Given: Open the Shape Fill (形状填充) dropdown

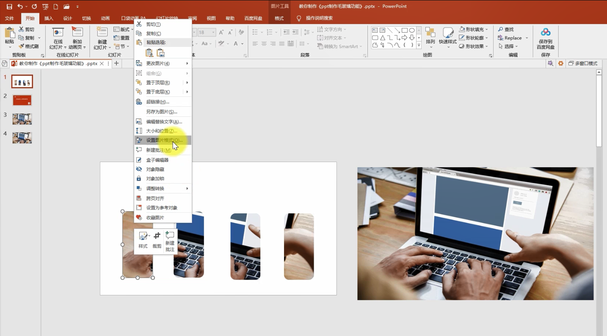Looking at the screenshot, I should coord(474,29).
